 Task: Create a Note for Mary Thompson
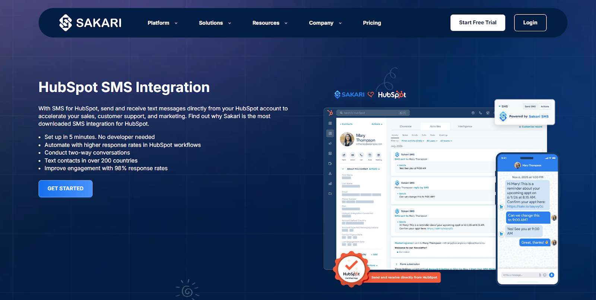pos(344,155)
